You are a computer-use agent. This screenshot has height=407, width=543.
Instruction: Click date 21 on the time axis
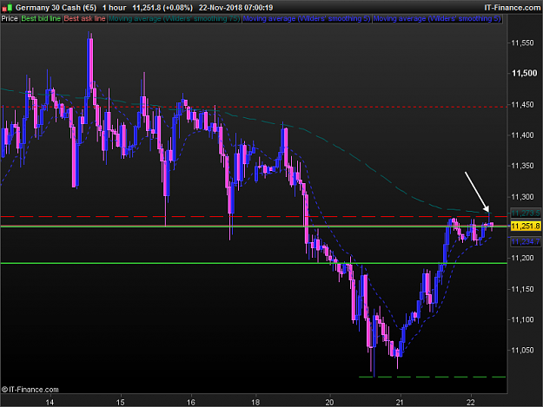point(400,402)
